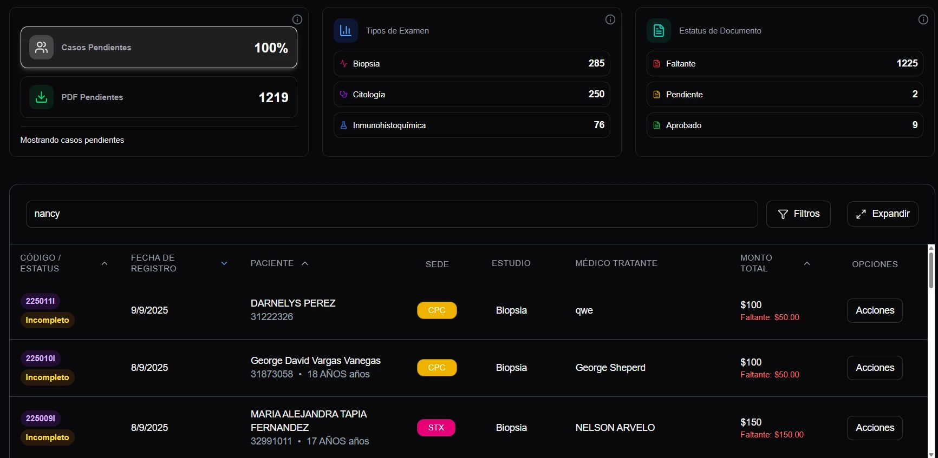The width and height of the screenshot is (938, 458).
Task: Click Incompleto badge for case 225010I
Action: 48,377
